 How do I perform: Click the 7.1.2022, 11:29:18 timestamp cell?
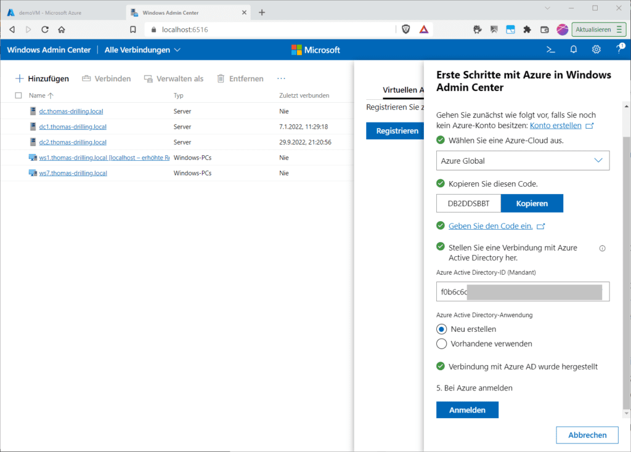coord(303,127)
